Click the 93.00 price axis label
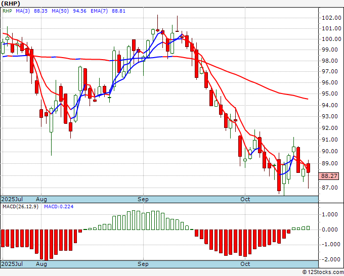This screenshot has width=344, height=276. click(330, 116)
